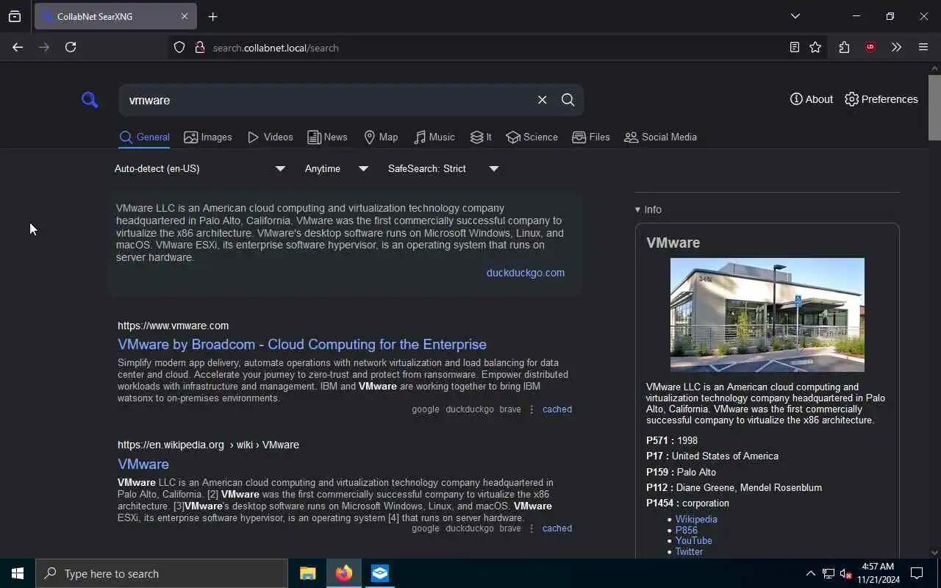Switch to Images category
This screenshot has height=588, width=941.
(208, 137)
